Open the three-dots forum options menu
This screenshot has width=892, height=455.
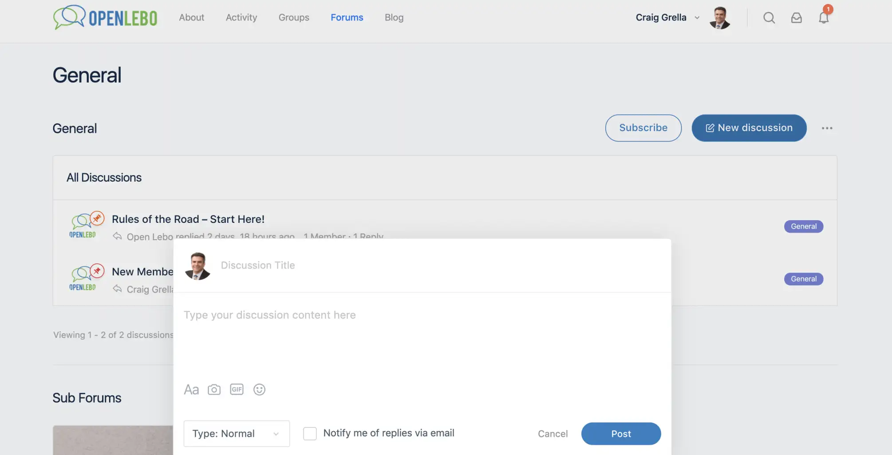tap(827, 128)
